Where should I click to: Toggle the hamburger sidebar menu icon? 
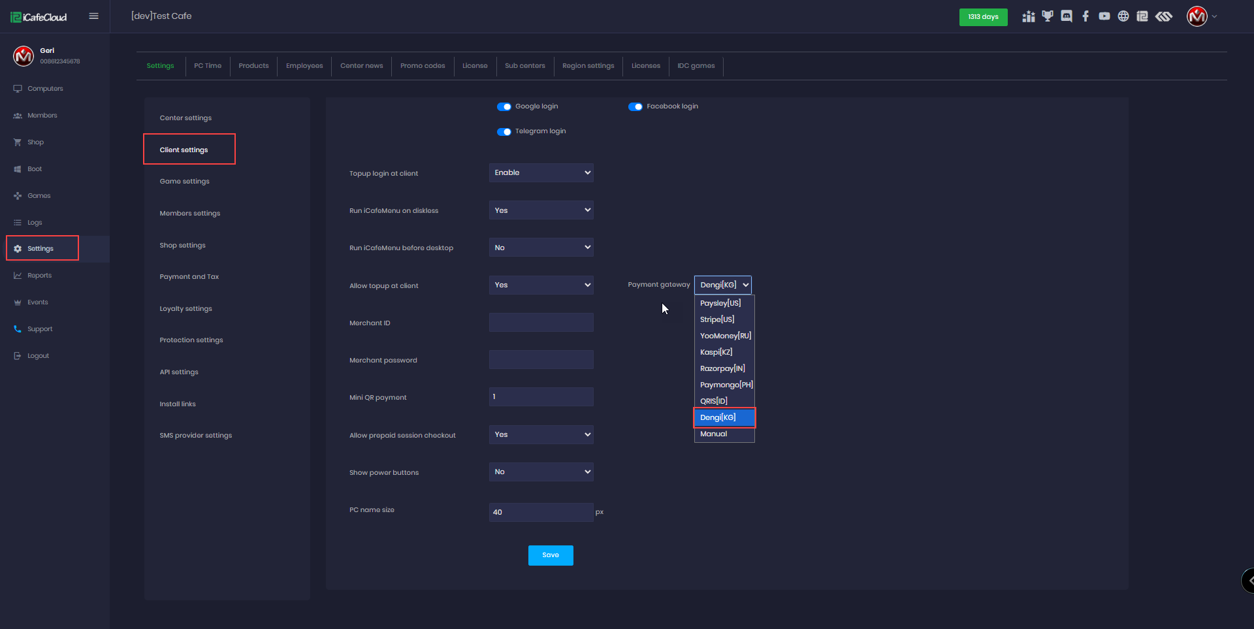94,16
